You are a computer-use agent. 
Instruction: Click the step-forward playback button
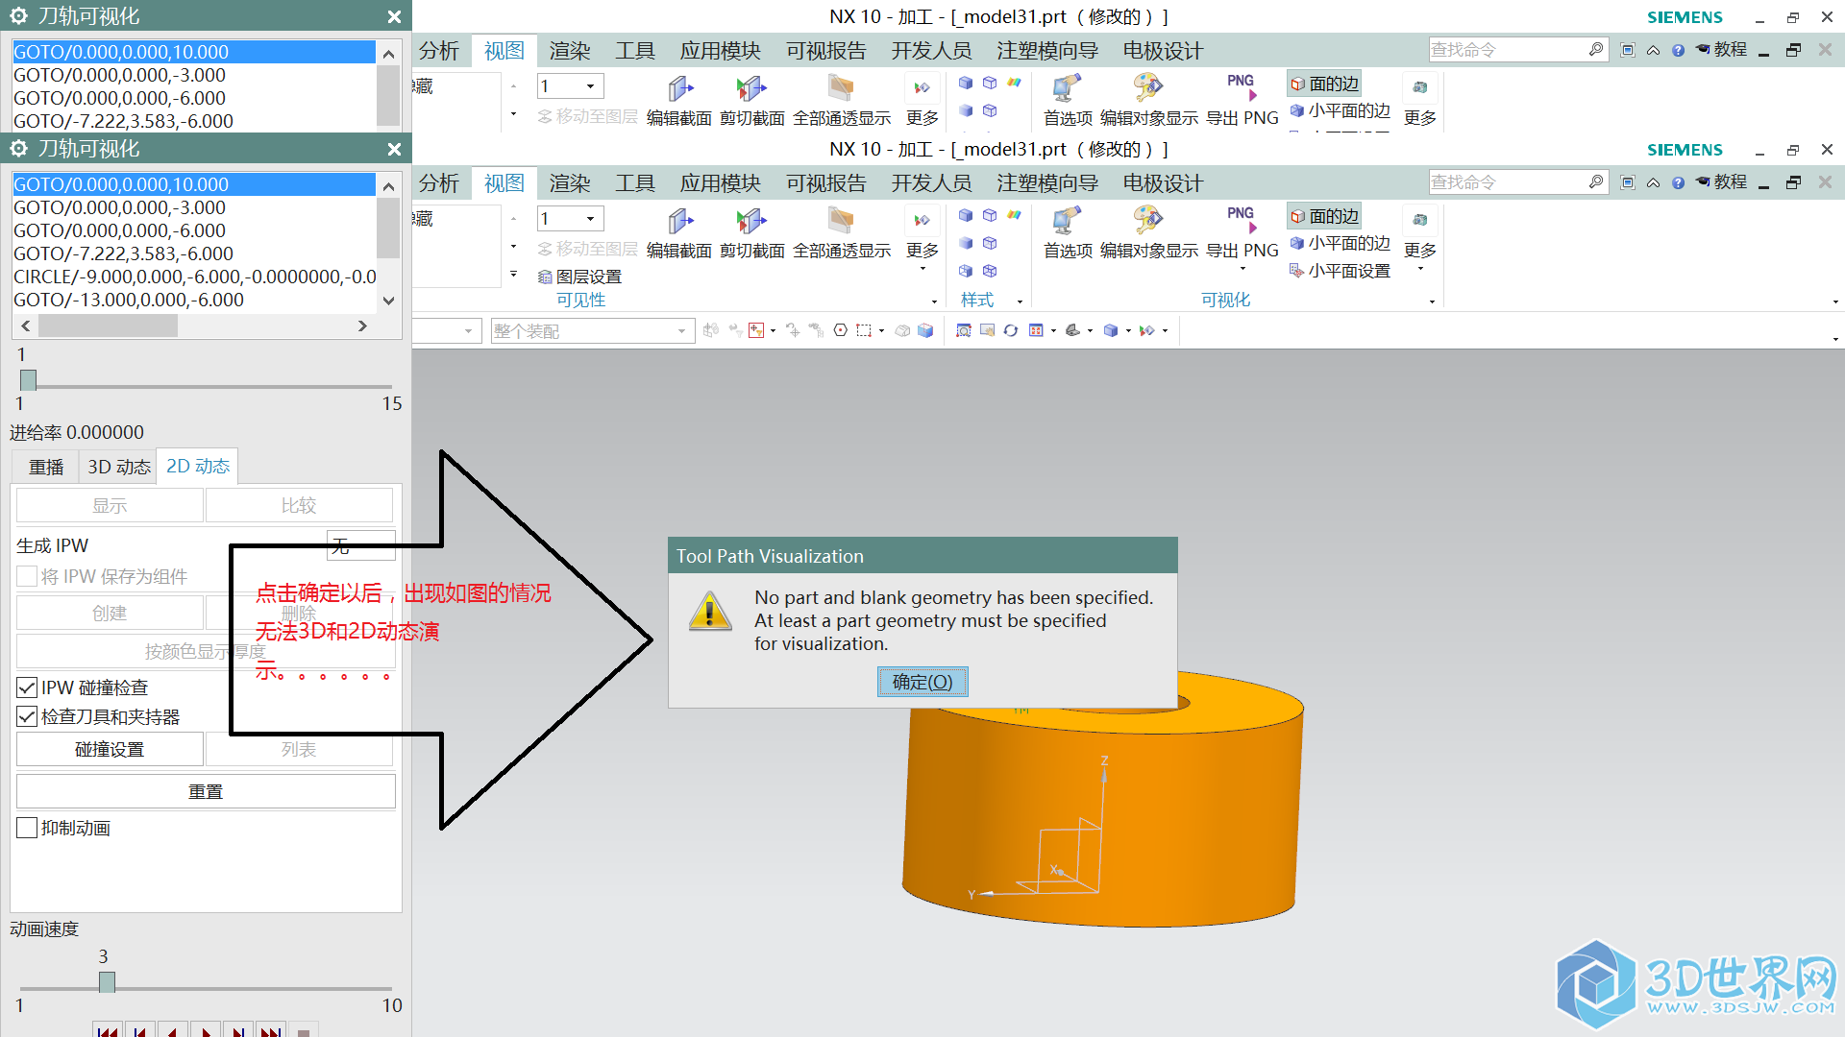238,1031
